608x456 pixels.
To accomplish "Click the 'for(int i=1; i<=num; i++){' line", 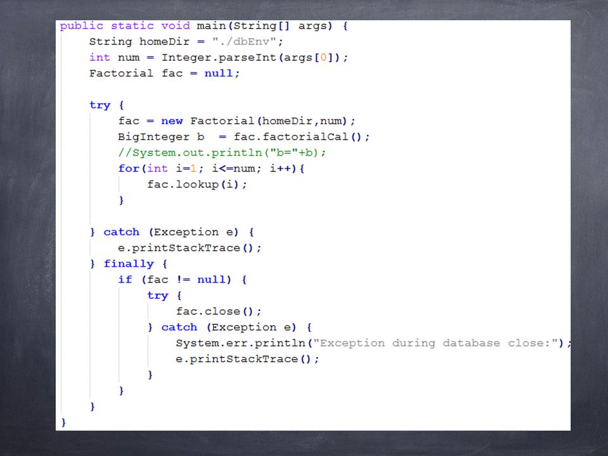I will click(x=212, y=168).
